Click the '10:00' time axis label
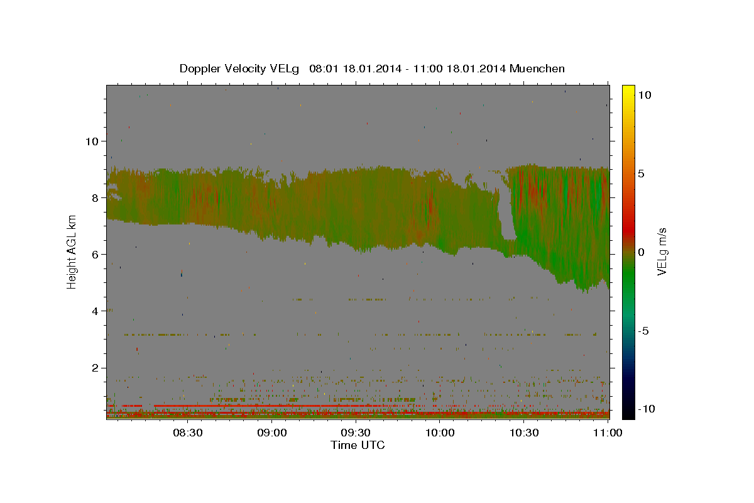Viewport: 754px width, 503px height. (440, 433)
